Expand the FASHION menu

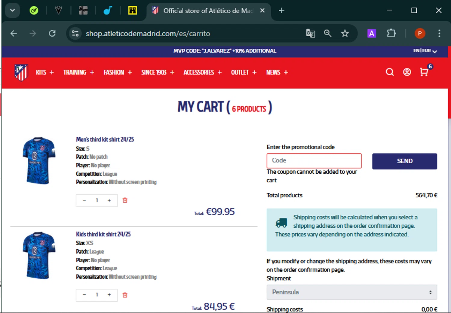pyautogui.click(x=118, y=72)
